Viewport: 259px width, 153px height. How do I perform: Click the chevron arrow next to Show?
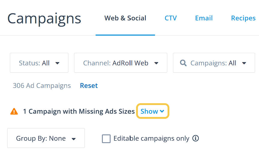pyautogui.click(x=162, y=111)
